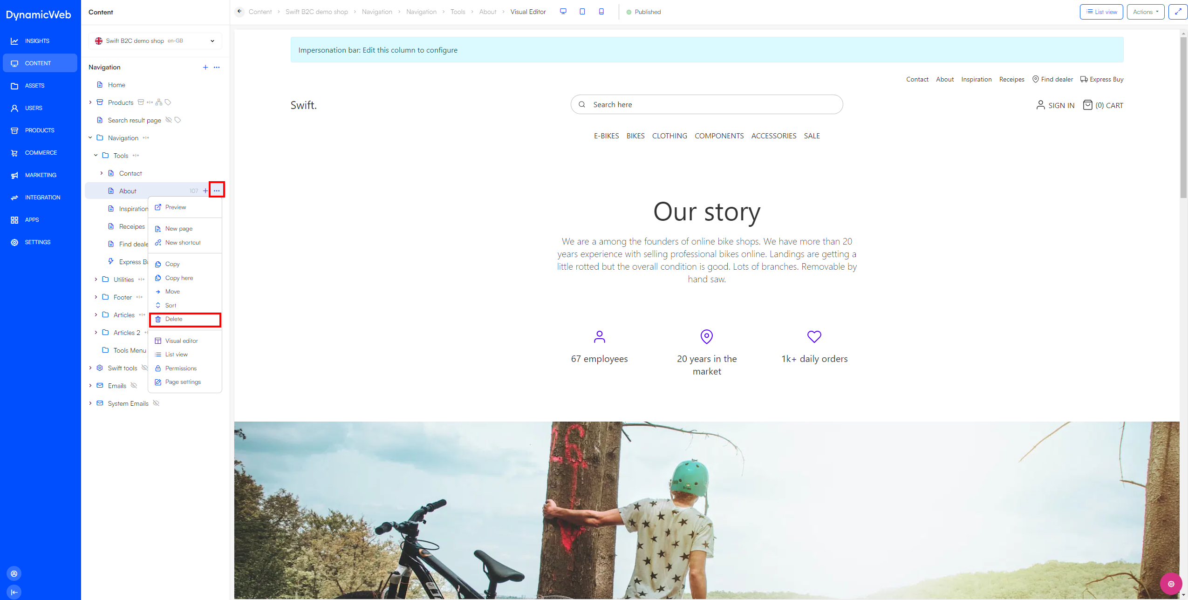Click the Search here input field
The image size is (1188, 600).
706,105
